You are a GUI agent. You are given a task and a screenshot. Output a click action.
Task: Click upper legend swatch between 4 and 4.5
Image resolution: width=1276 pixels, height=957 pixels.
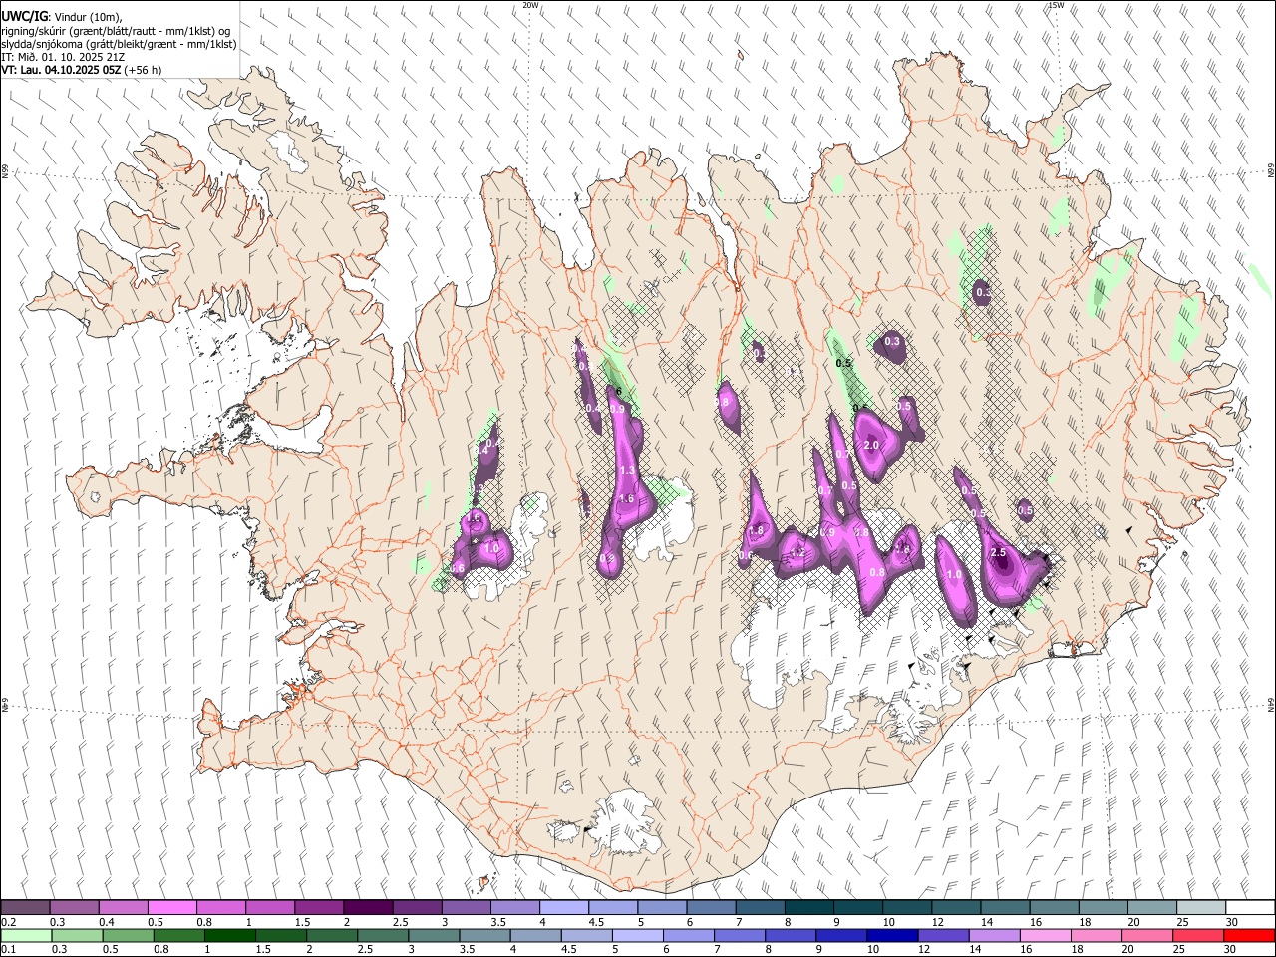coord(564,907)
